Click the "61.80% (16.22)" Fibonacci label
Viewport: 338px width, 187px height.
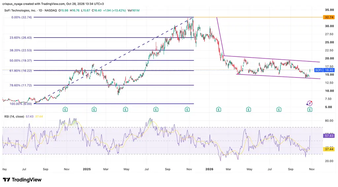point(21,71)
